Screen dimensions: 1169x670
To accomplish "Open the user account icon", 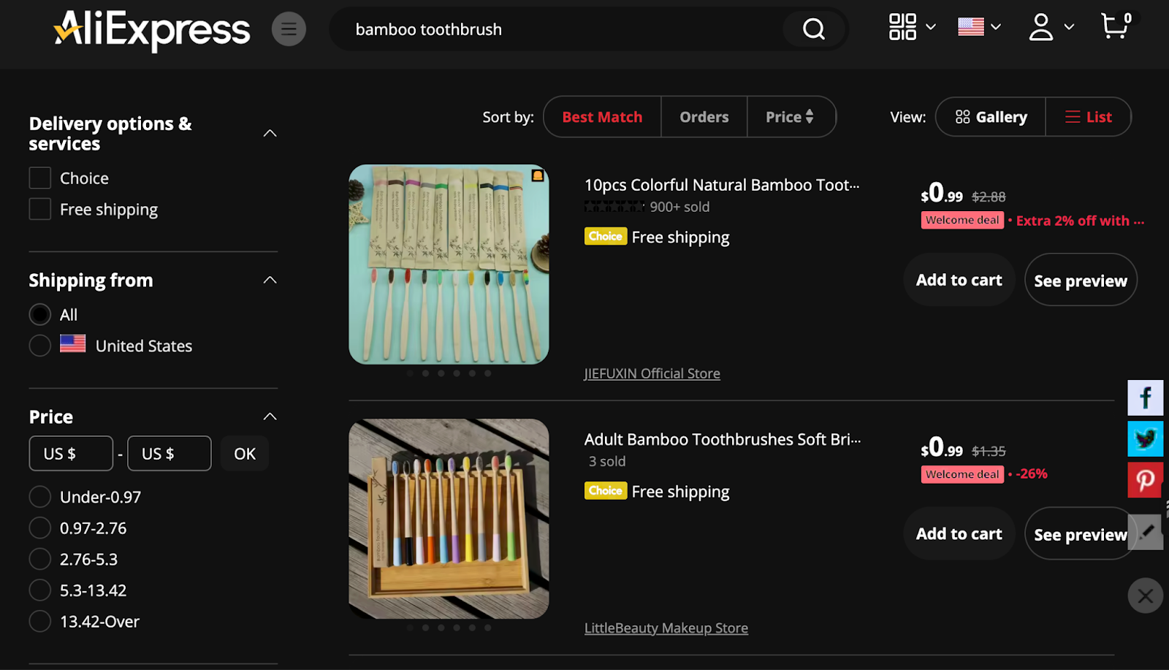I will (1040, 28).
